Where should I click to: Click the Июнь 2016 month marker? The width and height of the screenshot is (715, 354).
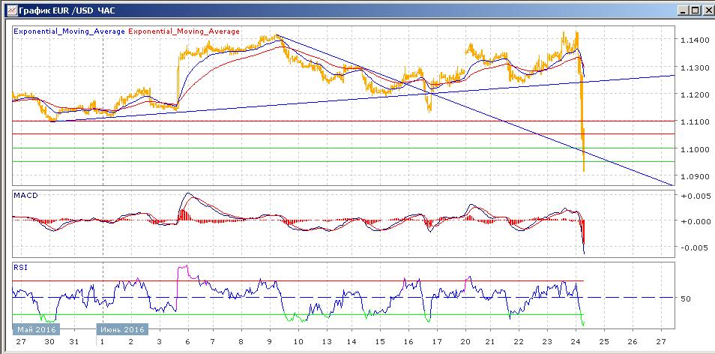point(122,329)
